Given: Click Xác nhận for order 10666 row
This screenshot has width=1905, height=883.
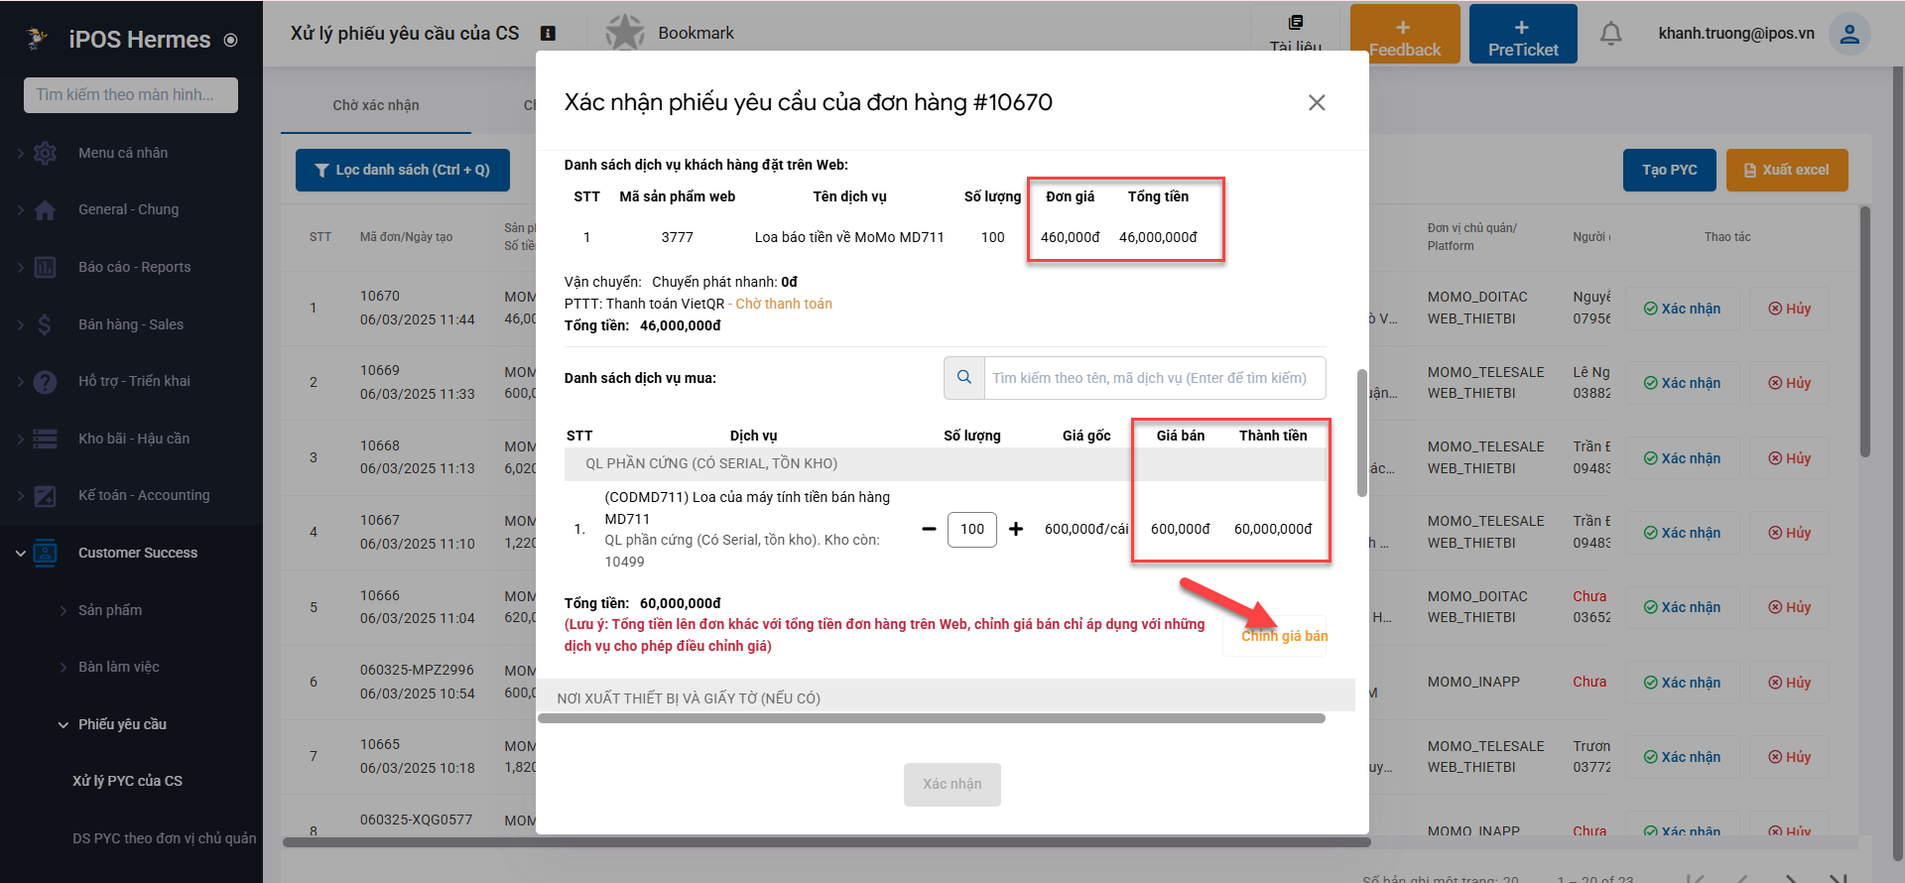Looking at the screenshot, I should point(1683,608).
